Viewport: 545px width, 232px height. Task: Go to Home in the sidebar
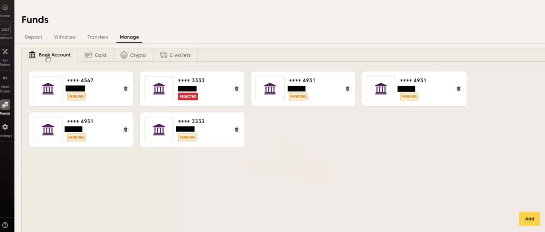5,10
